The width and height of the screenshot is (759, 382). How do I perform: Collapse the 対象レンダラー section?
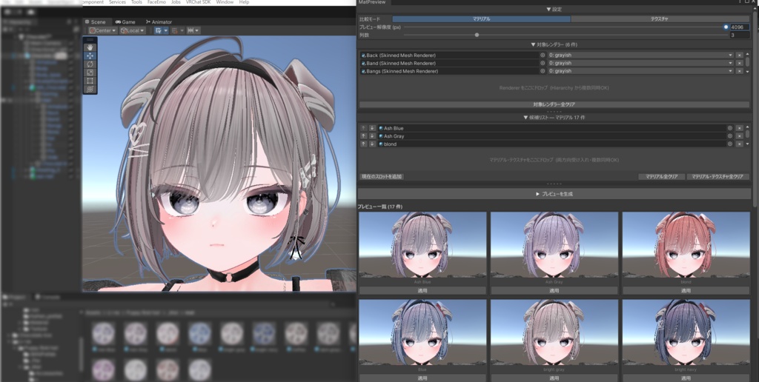554,44
